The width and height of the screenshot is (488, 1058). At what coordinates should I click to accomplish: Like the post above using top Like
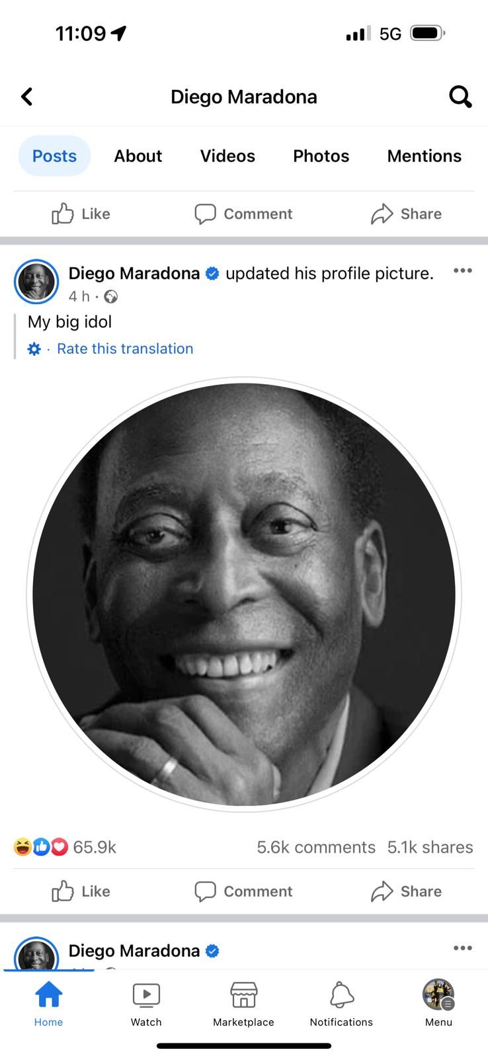(x=81, y=214)
